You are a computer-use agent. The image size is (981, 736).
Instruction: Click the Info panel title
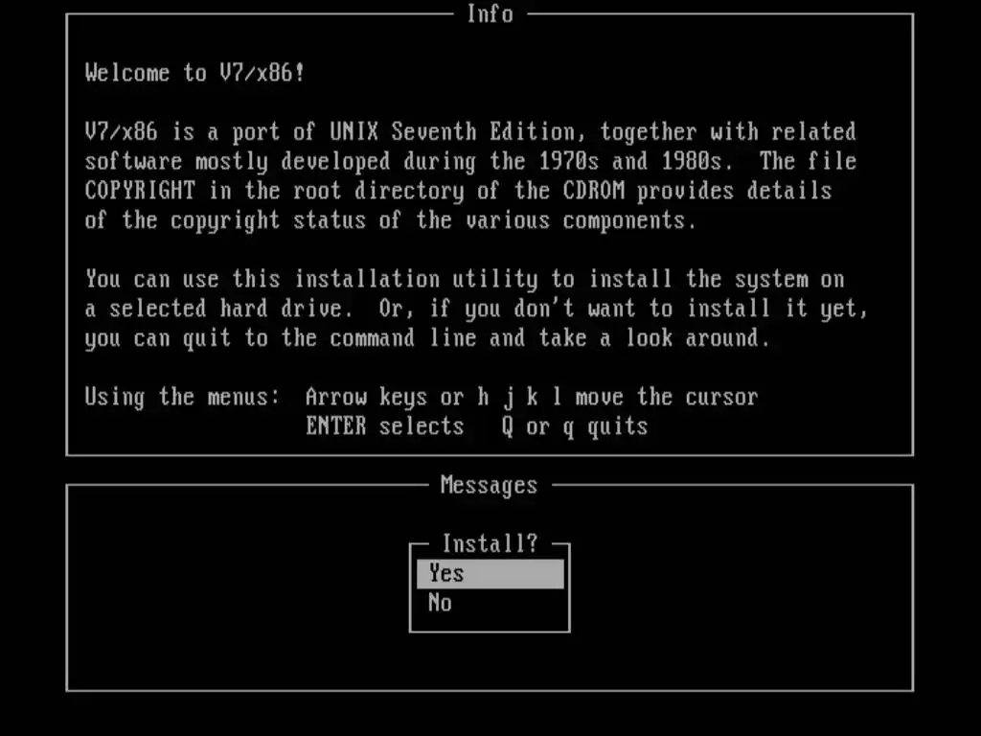click(x=490, y=13)
